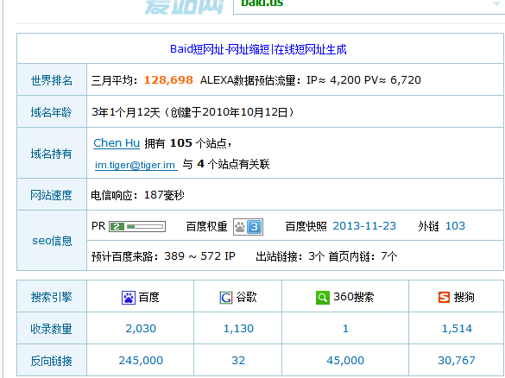This screenshot has height=378, width=505.
Task: Click the 网站速度 row label
Action: (52, 195)
